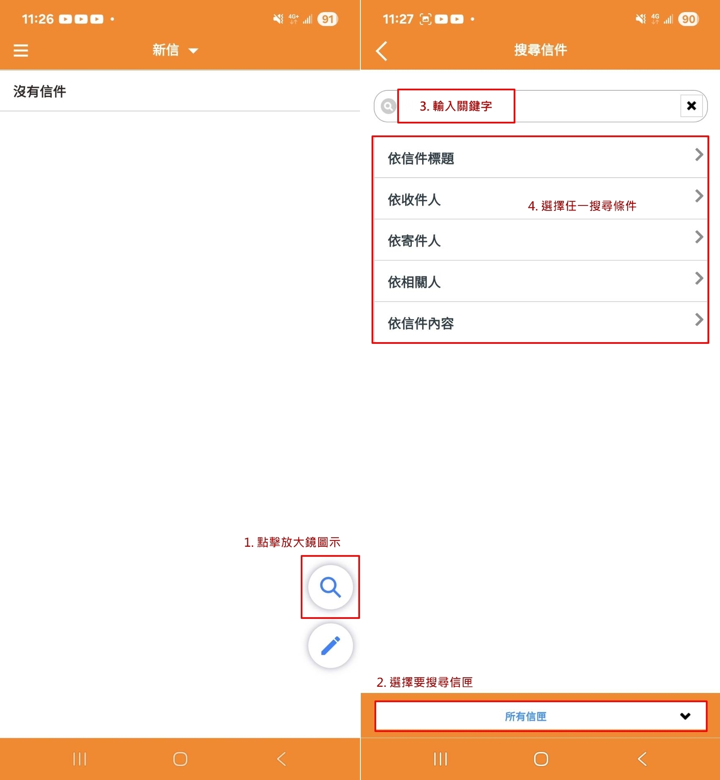Select search by 依收件人
The image size is (720, 780).
pos(414,200)
